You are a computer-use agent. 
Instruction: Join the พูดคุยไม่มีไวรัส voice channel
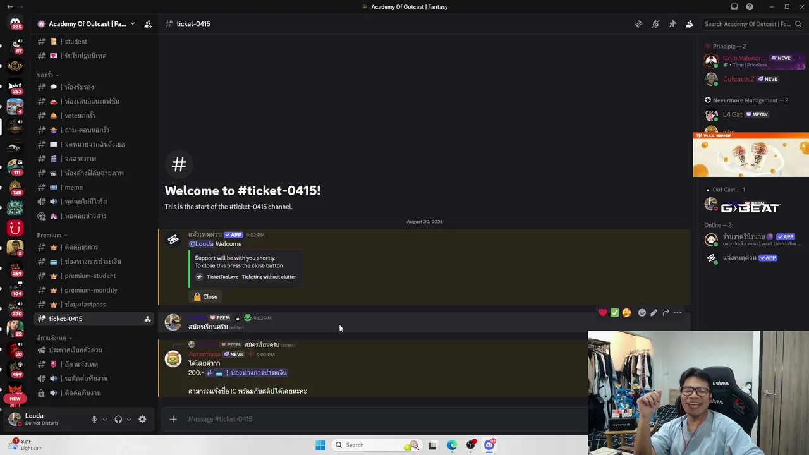pos(85,202)
